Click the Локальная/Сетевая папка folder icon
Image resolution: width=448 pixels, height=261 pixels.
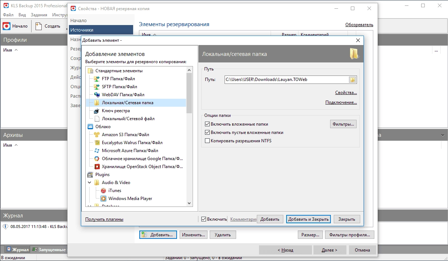click(96, 103)
